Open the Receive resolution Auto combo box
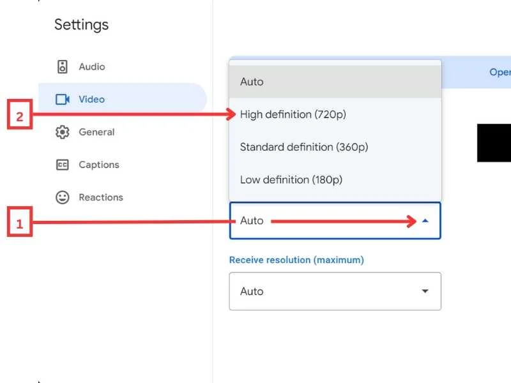The height and width of the screenshot is (383, 511). (335, 291)
